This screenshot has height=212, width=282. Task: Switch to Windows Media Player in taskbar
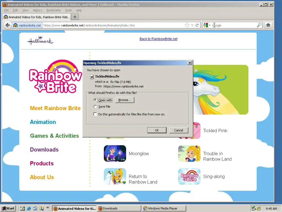point(164,208)
